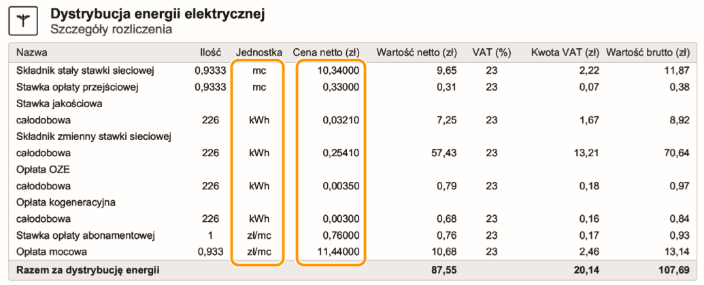Select net price 0,25410
The width and height of the screenshot is (704, 285).
341,153
